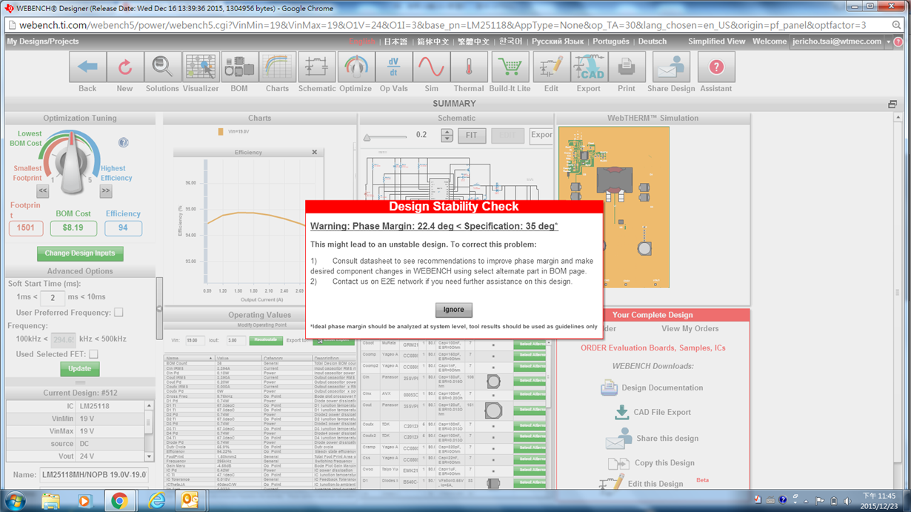Open the Charts toolbar icon
Image resolution: width=911 pixels, height=512 pixels.
click(x=278, y=67)
